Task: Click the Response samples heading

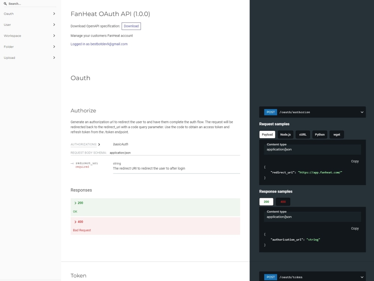Action: (x=276, y=191)
